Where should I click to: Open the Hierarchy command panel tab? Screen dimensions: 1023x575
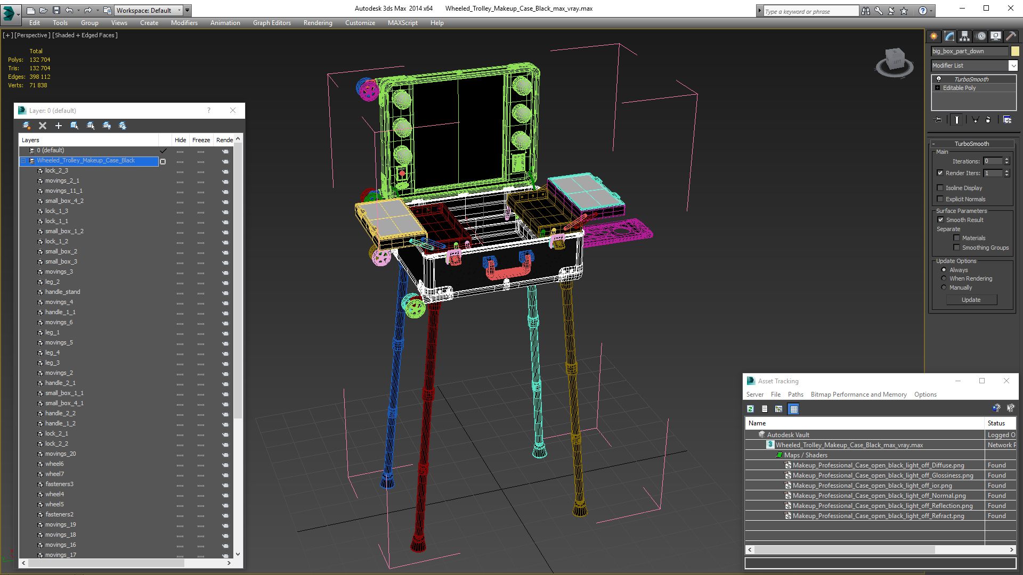coord(965,36)
